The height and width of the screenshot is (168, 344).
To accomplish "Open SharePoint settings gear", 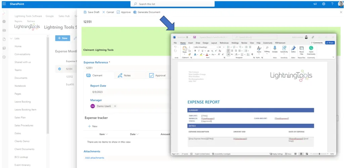I will [x=324, y=4].
